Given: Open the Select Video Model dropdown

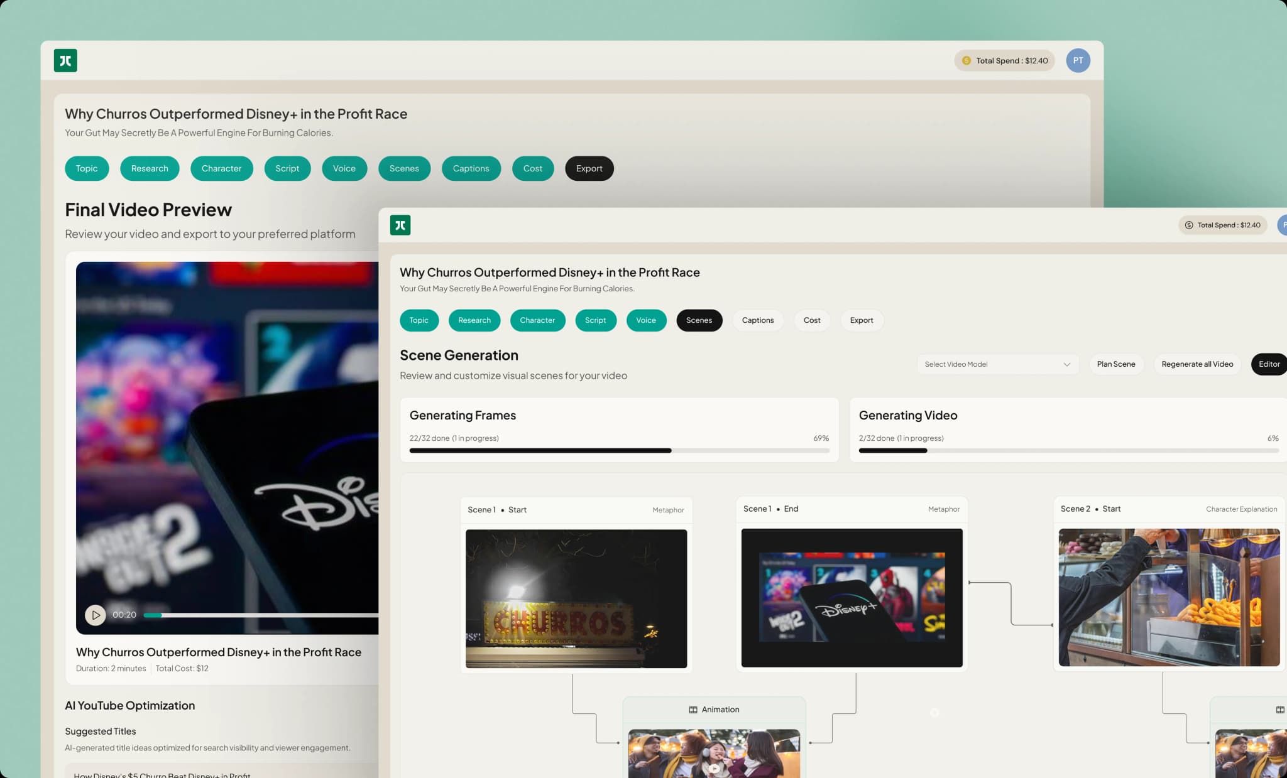Looking at the screenshot, I should (x=997, y=364).
